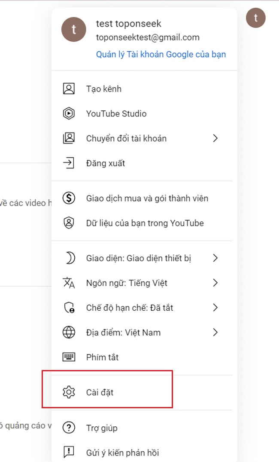Click the profile avatar in the top-right corner
The width and height of the screenshot is (279, 462).
(256, 18)
